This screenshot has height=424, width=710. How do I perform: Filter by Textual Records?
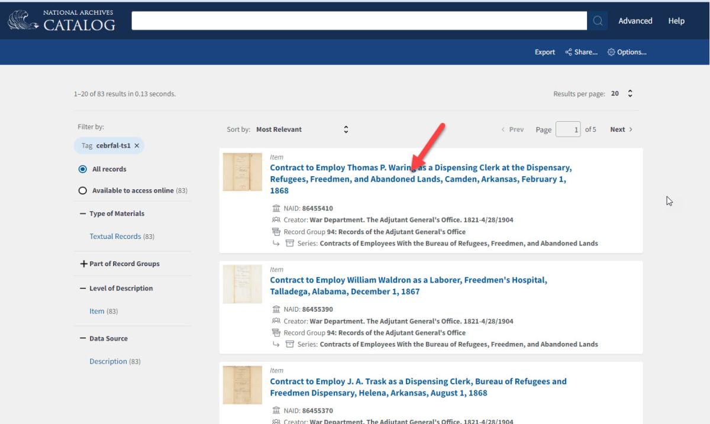tap(115, 237)
